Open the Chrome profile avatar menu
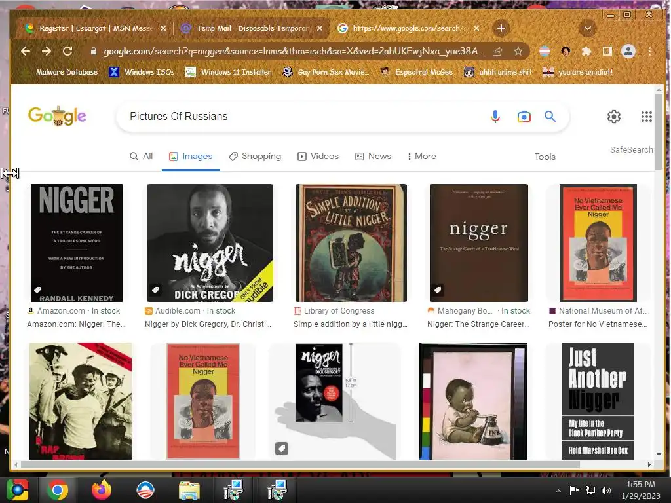Screen dimensions: 671x503 628,51
